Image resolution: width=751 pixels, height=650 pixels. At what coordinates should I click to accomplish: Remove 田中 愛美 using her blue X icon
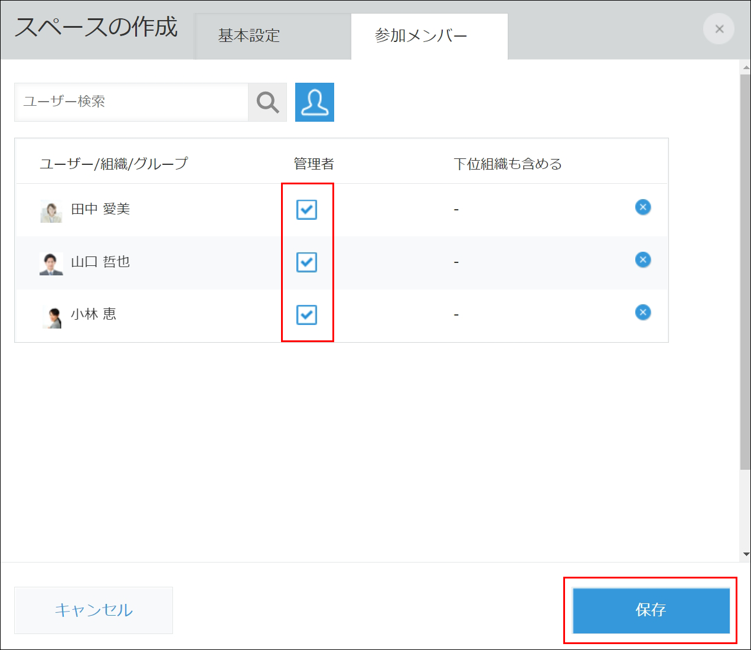[642, 207]
